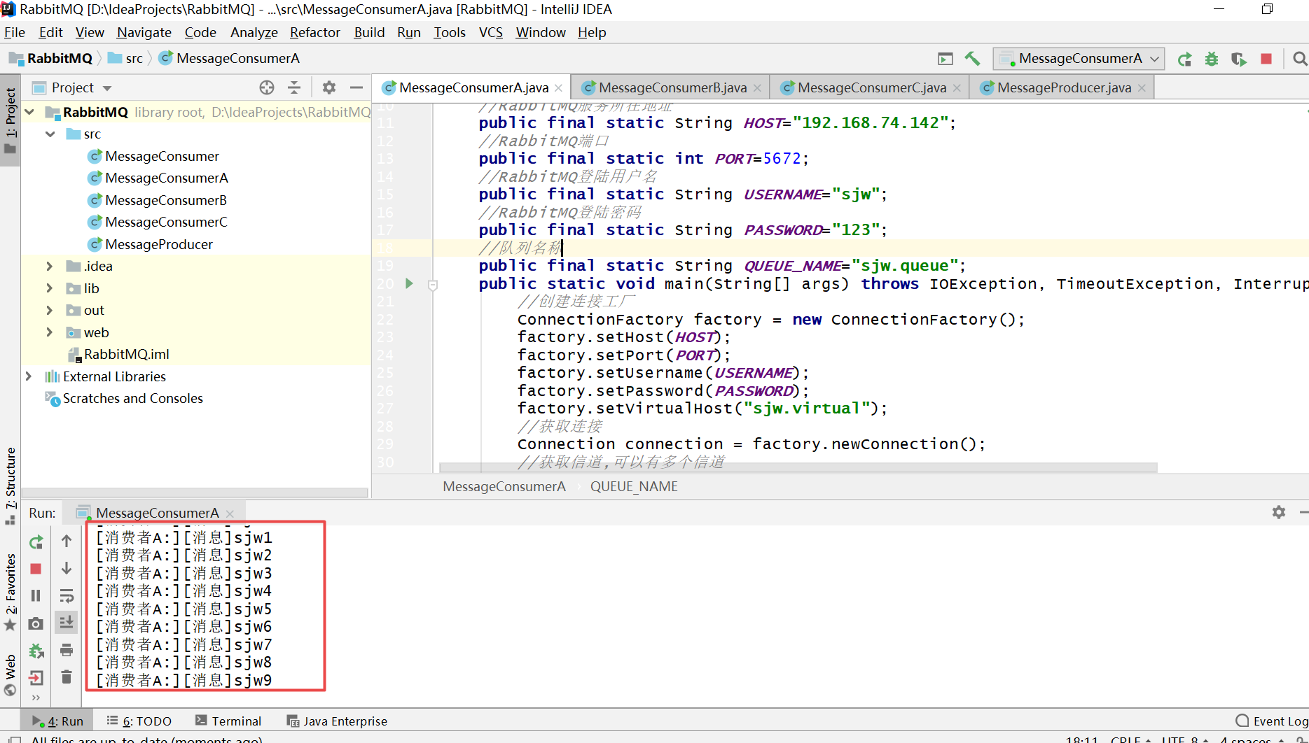
Task: Hide the Project tool window
Action: [x=356, y=87]
